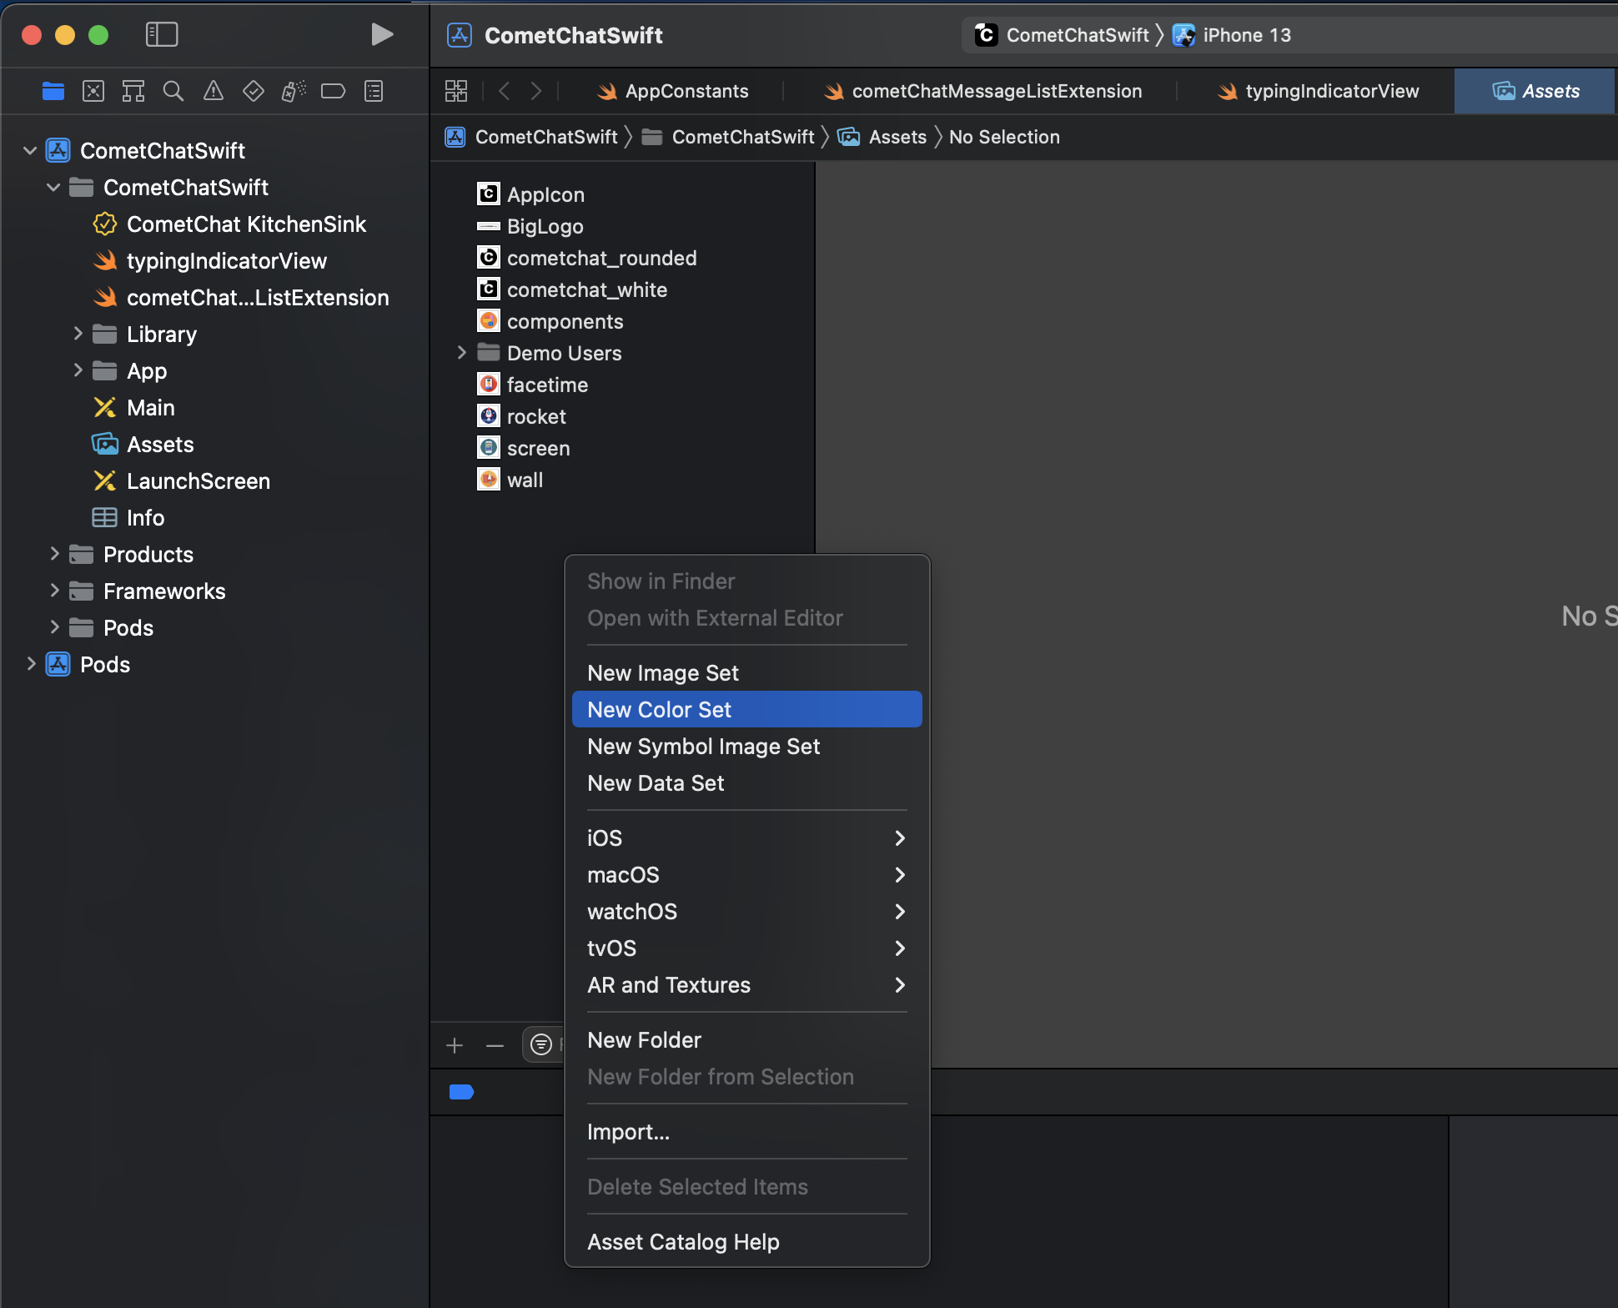Select the screen asset
This screenshot has height=1308, width=1618.
pyautogui.click(x=523, y=448)
